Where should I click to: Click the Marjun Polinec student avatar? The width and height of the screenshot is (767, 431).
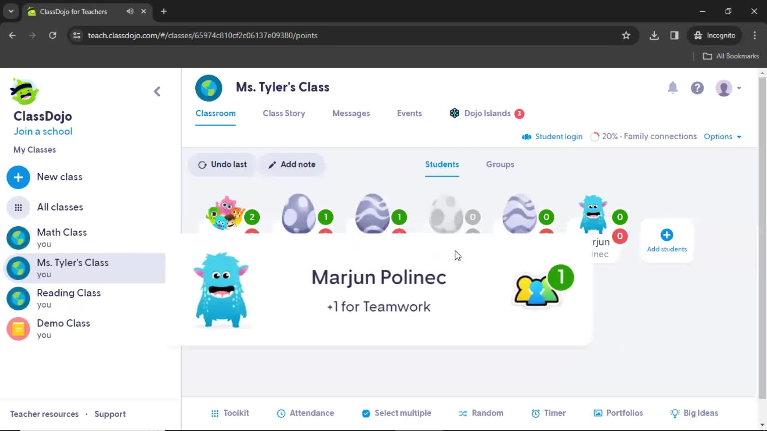[594, 213]
